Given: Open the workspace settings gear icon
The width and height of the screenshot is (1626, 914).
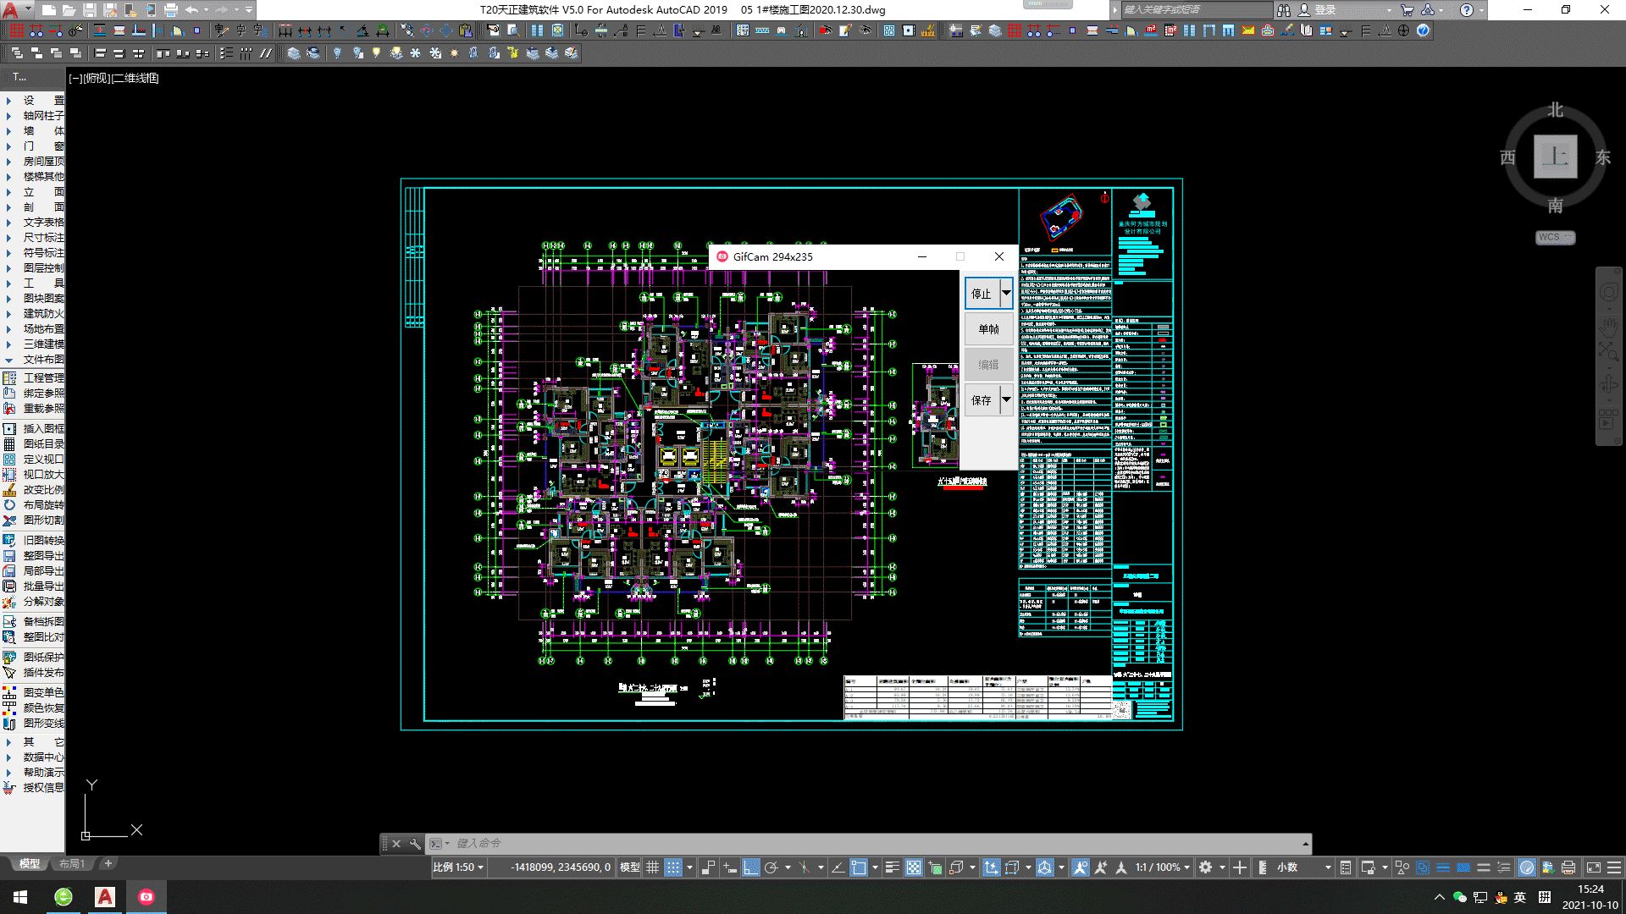Looking at the screenshot, I should point(1205,867).
